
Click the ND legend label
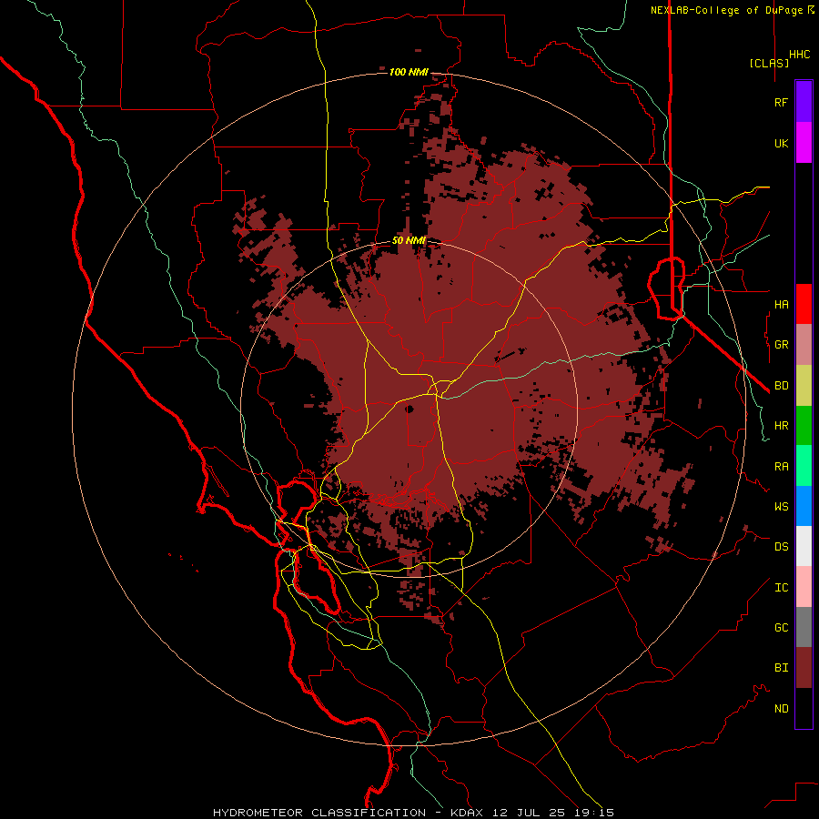[781, 709]
